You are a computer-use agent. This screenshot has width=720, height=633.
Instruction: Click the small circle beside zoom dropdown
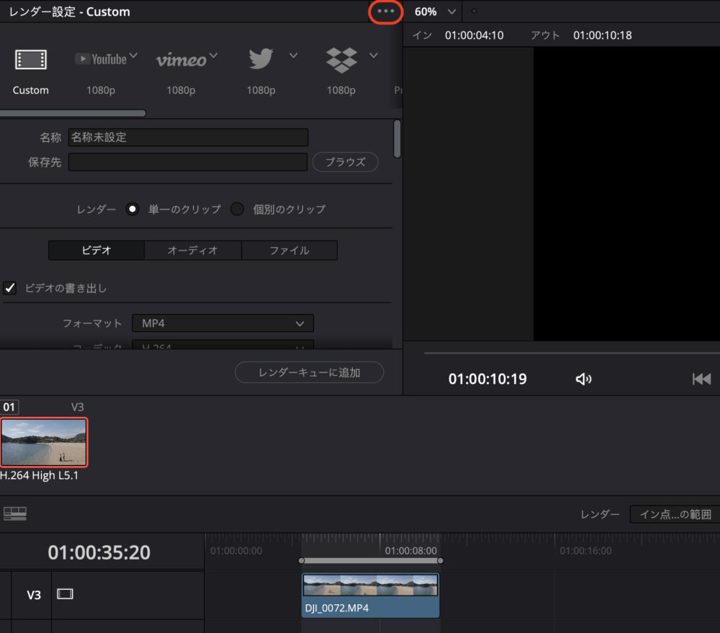pos(474,11)
